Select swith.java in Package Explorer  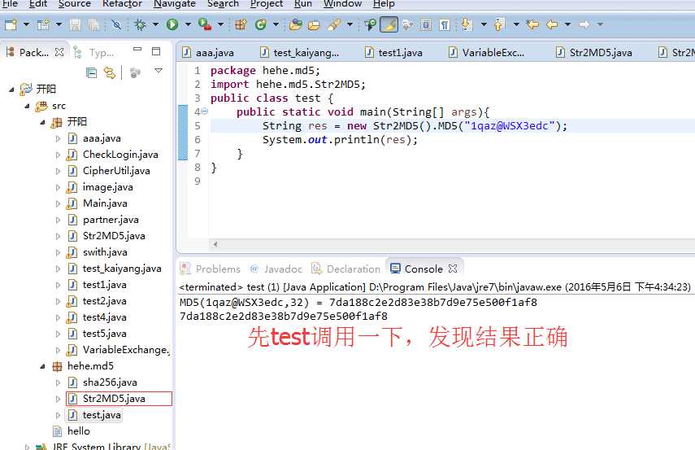pos(98,252)
